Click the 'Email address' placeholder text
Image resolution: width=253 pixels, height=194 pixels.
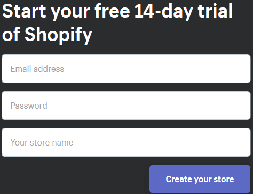click(37, 69)
